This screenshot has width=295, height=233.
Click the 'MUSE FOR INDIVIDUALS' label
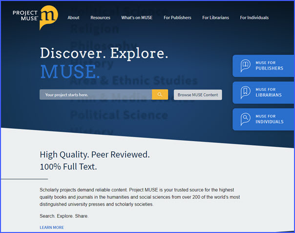click(x=270, y=119)
